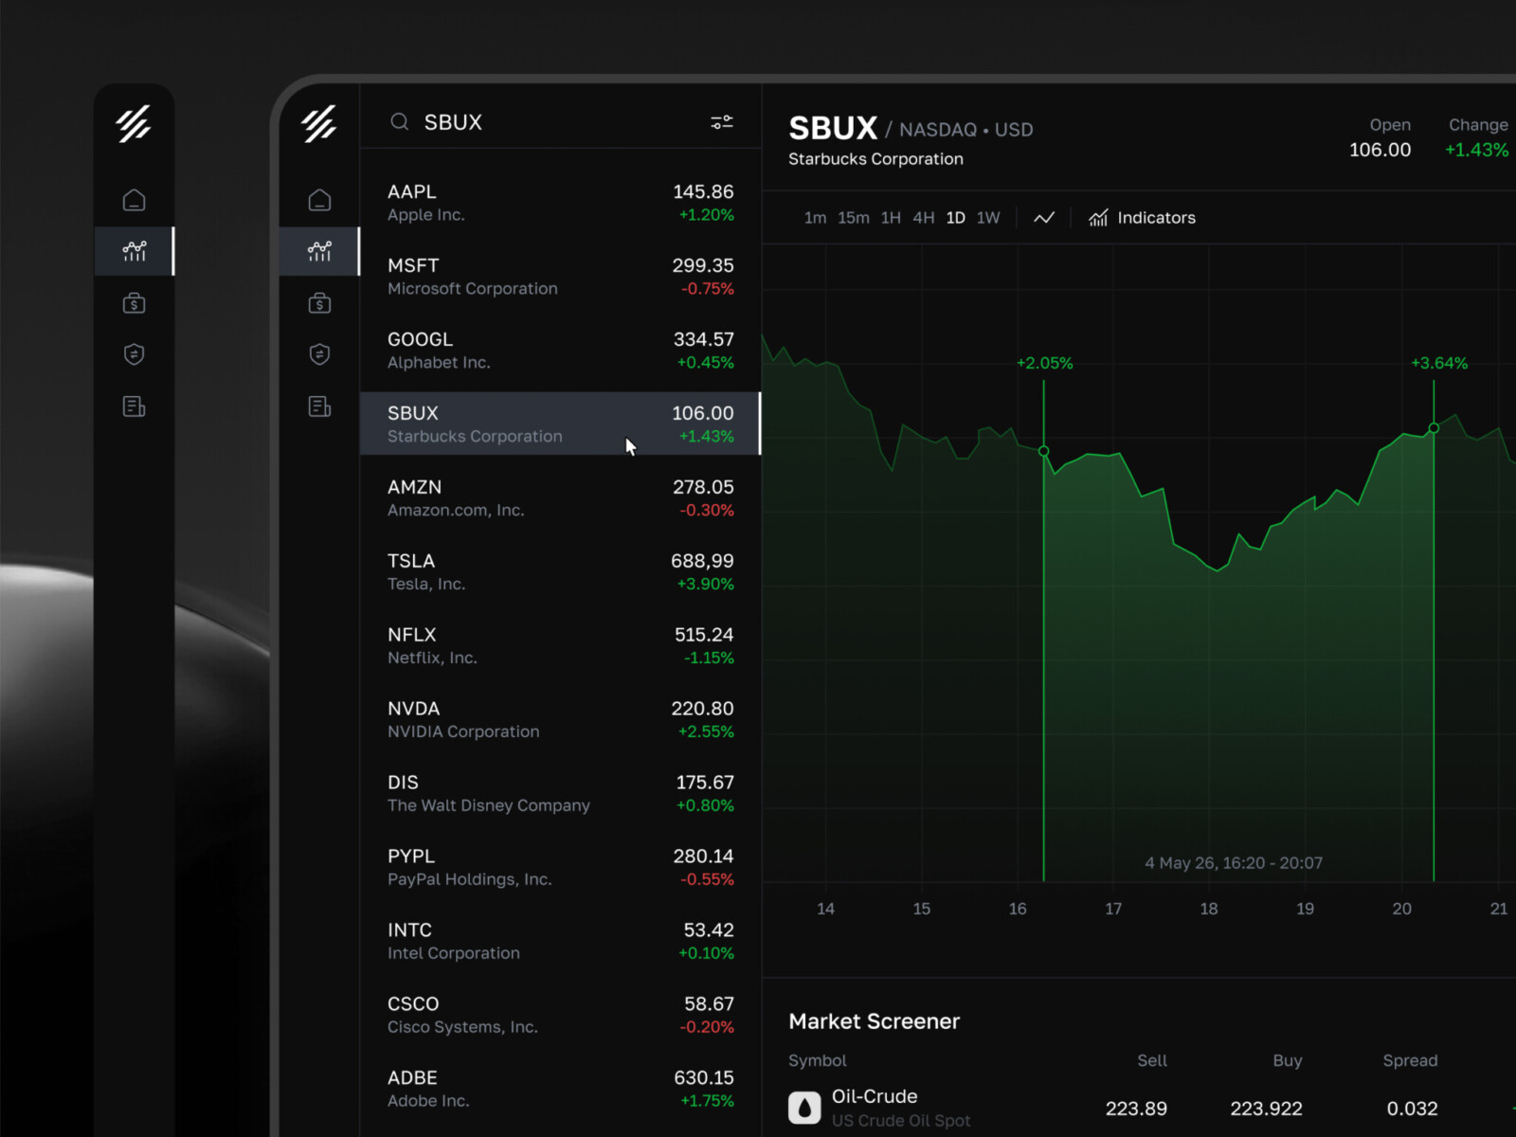Click the app logo in the main window sidebar
Image resolution: width=1516 pixels, height=1137 pixels.
click(x=319, y=123)
